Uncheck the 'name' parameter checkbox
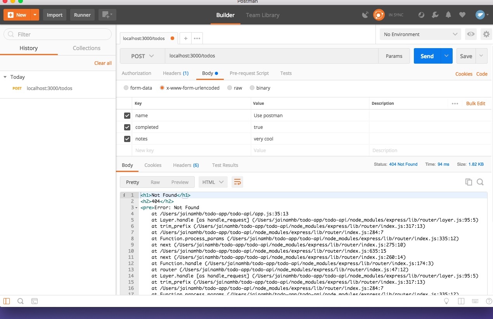Screen dimensions: 493x319 tap(127, 116)
